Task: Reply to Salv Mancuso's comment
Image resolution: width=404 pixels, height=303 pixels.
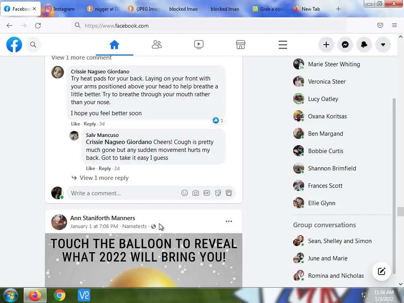Action: tap(105, 168)
